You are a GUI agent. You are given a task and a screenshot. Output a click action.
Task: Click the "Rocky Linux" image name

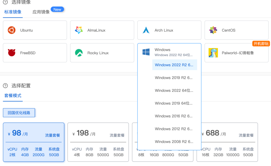[x=98, y=53]
